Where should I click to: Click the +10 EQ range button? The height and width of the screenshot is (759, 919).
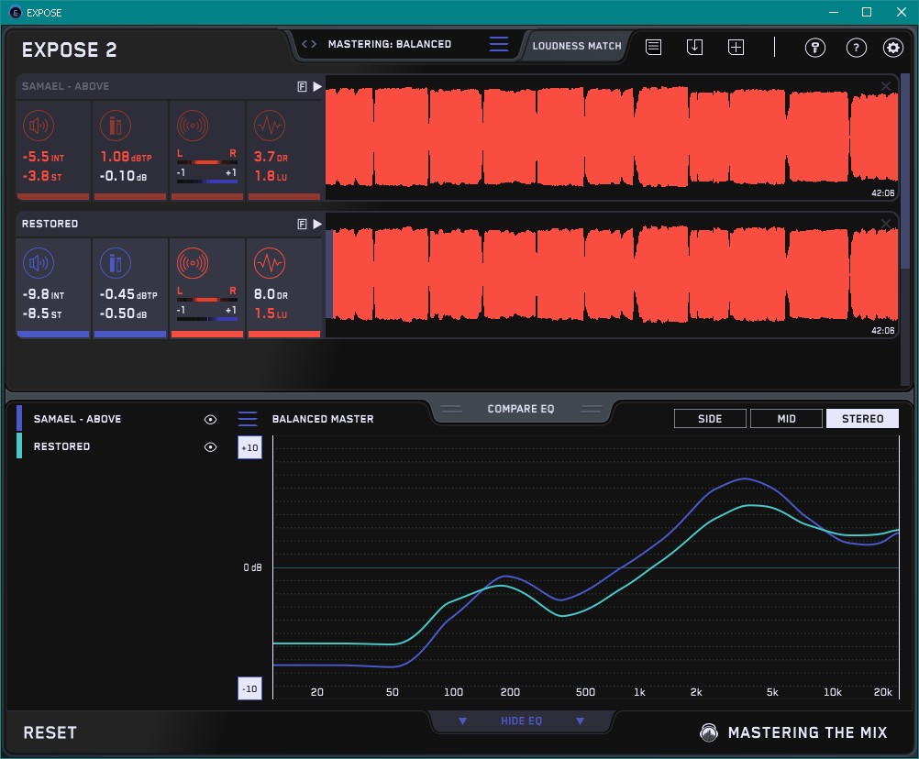pos(249,447)
